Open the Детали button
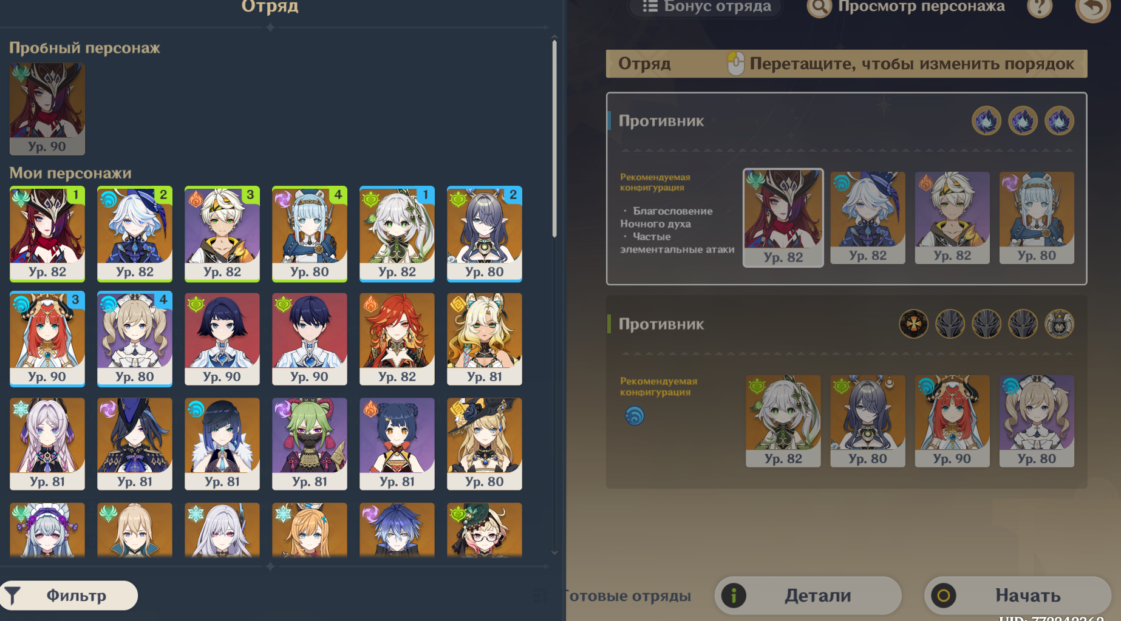Image resolution: width=1121 pixels, height=621 pixels. pyautogui.click(x=808, y=596)
